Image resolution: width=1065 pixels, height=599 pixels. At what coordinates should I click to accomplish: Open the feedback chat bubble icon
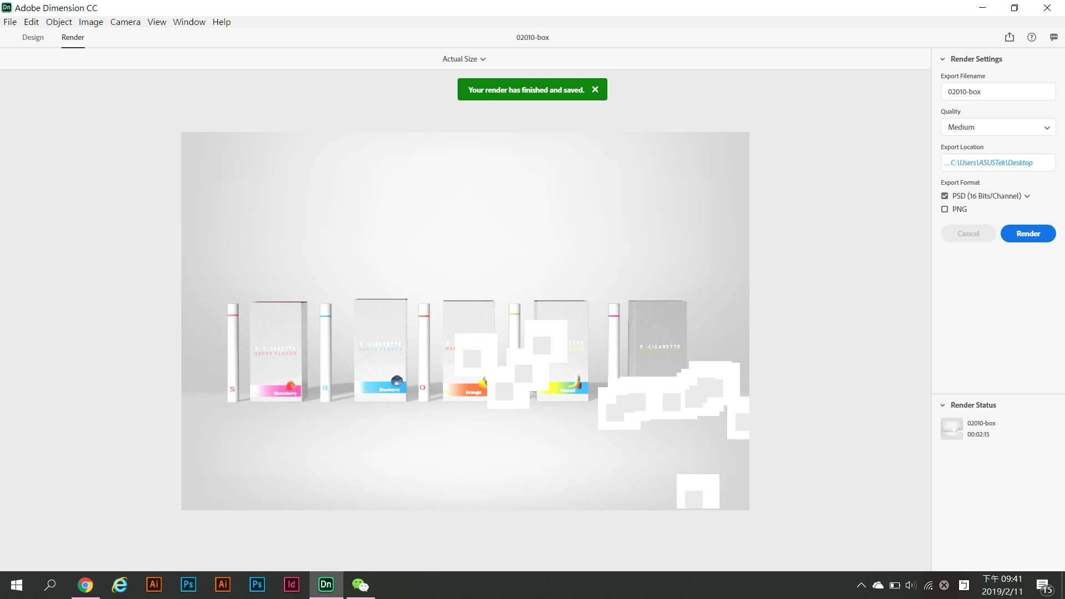pyautogui.click(x=1053, y=37)
